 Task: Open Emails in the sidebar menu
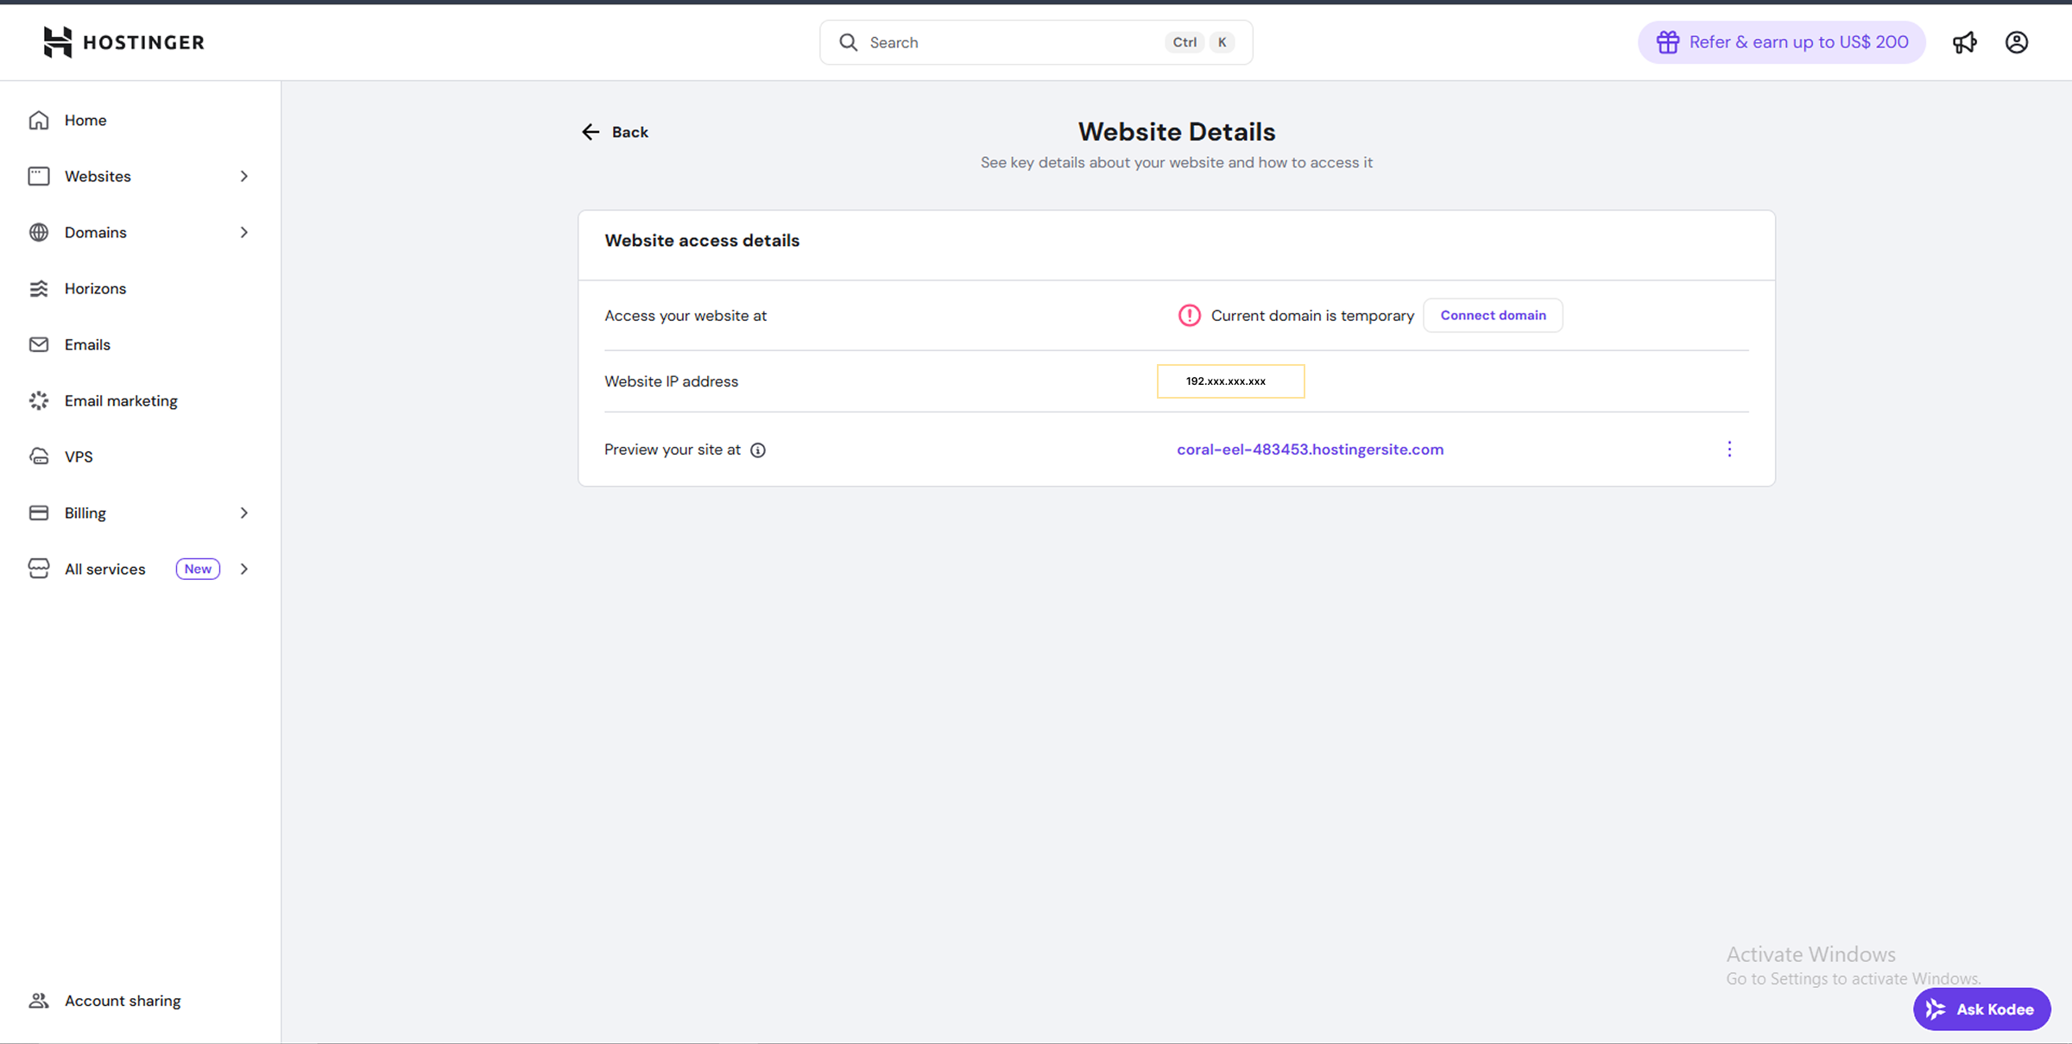87,344
